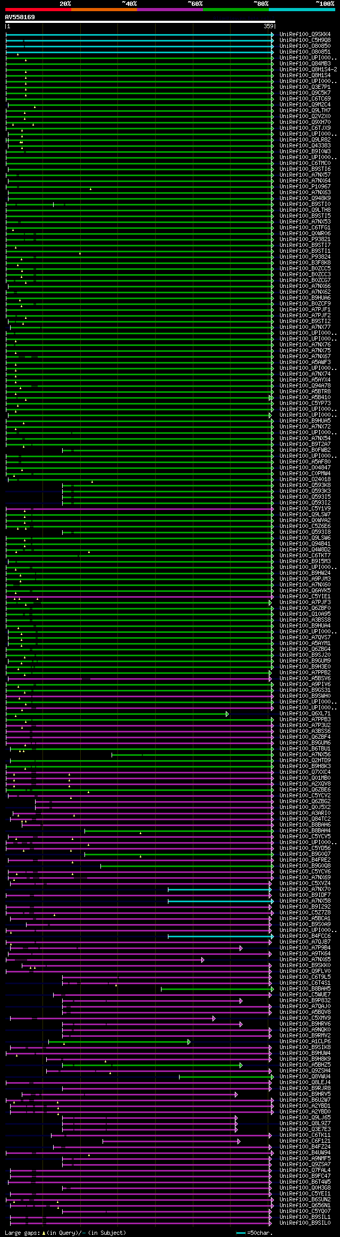The width and height of the screenshot is (340, 1237).
Task: Select the UniRef100_A7NX58 label
Action: click(305, 901)
